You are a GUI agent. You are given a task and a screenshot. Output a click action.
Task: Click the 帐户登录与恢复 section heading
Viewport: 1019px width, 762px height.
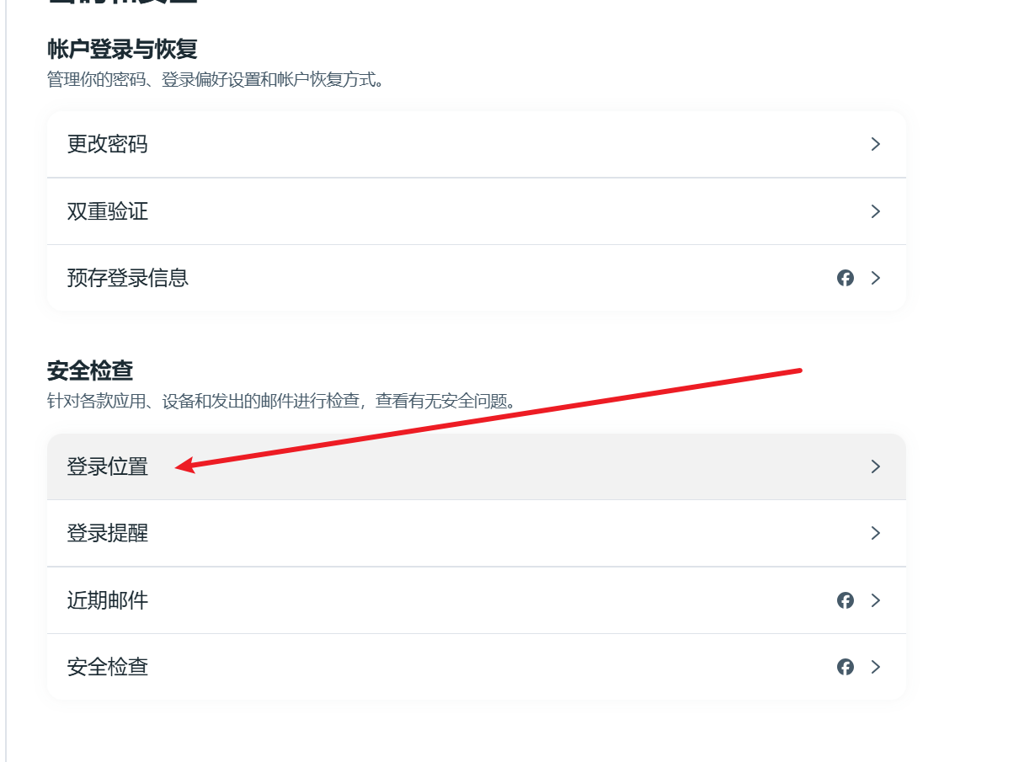(122, 49)
